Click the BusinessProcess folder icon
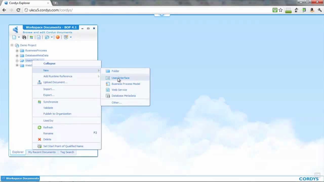Image resolution: width=324 pixels, height=182 pixels. (x=22, y=51)
